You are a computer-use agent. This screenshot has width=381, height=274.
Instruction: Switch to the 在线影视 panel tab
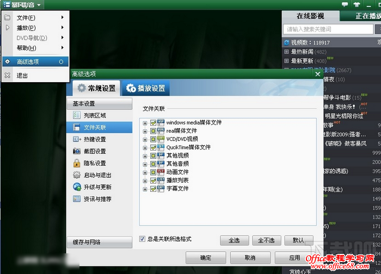click(x=310, y=16)
